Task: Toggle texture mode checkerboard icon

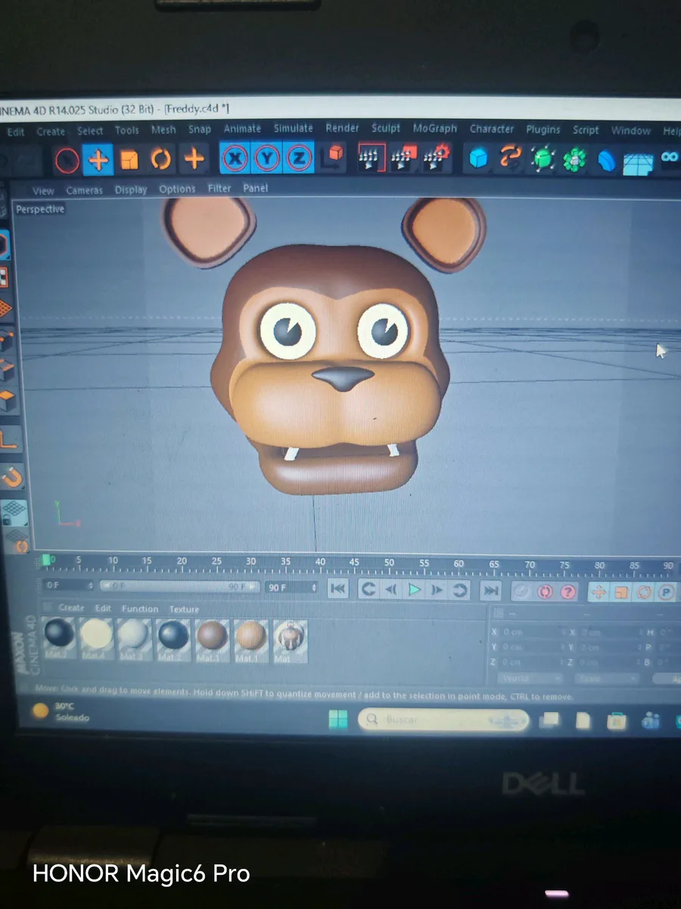Action: 4,277
